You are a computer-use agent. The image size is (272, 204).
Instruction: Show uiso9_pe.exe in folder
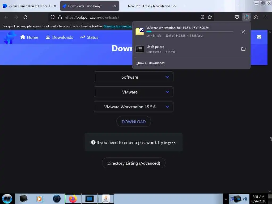[x=243, y=49]
